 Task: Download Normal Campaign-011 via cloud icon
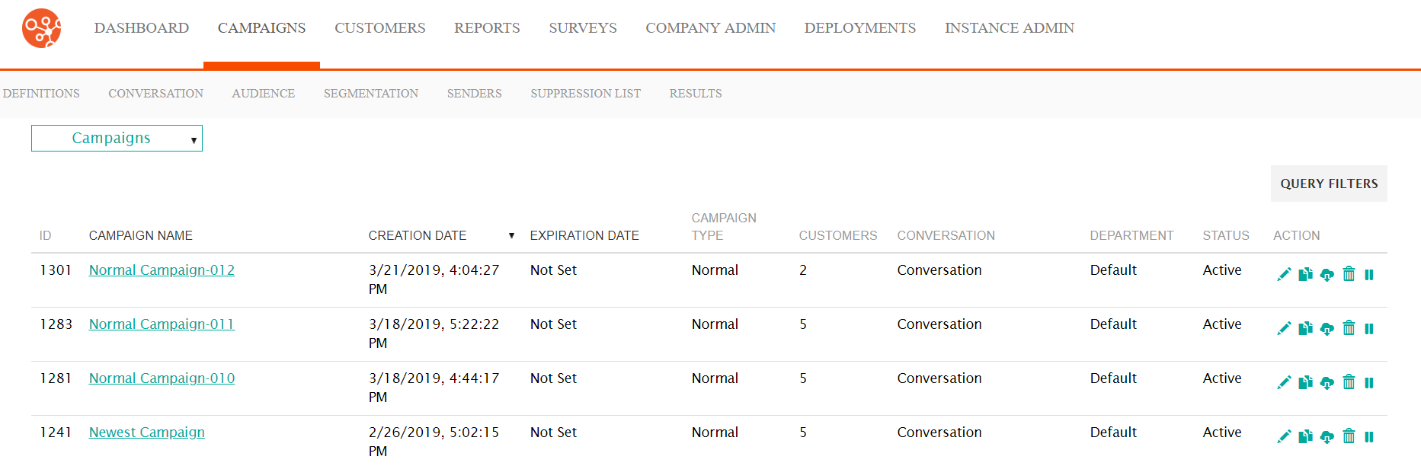pos(1327,329)
